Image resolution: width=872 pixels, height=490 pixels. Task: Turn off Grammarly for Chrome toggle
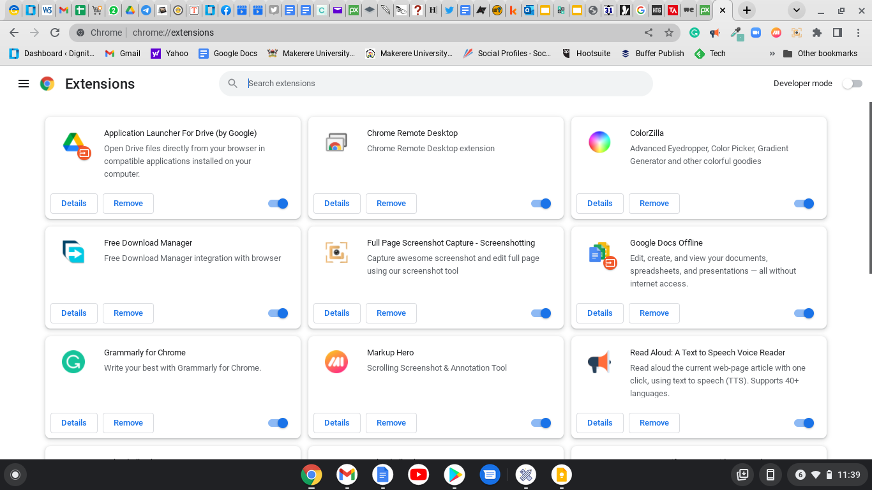pos(278,423)
